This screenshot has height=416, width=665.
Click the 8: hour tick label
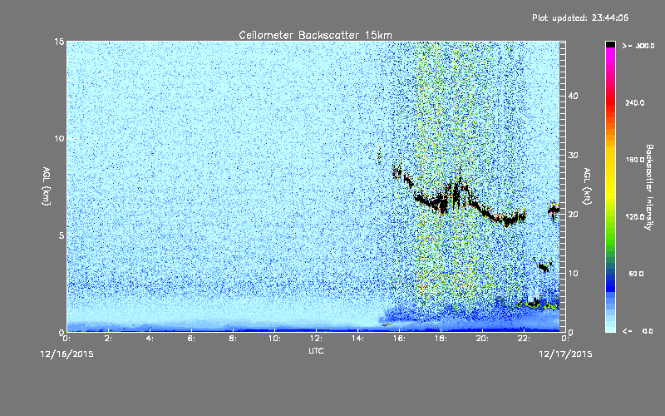tap(233, 339)
